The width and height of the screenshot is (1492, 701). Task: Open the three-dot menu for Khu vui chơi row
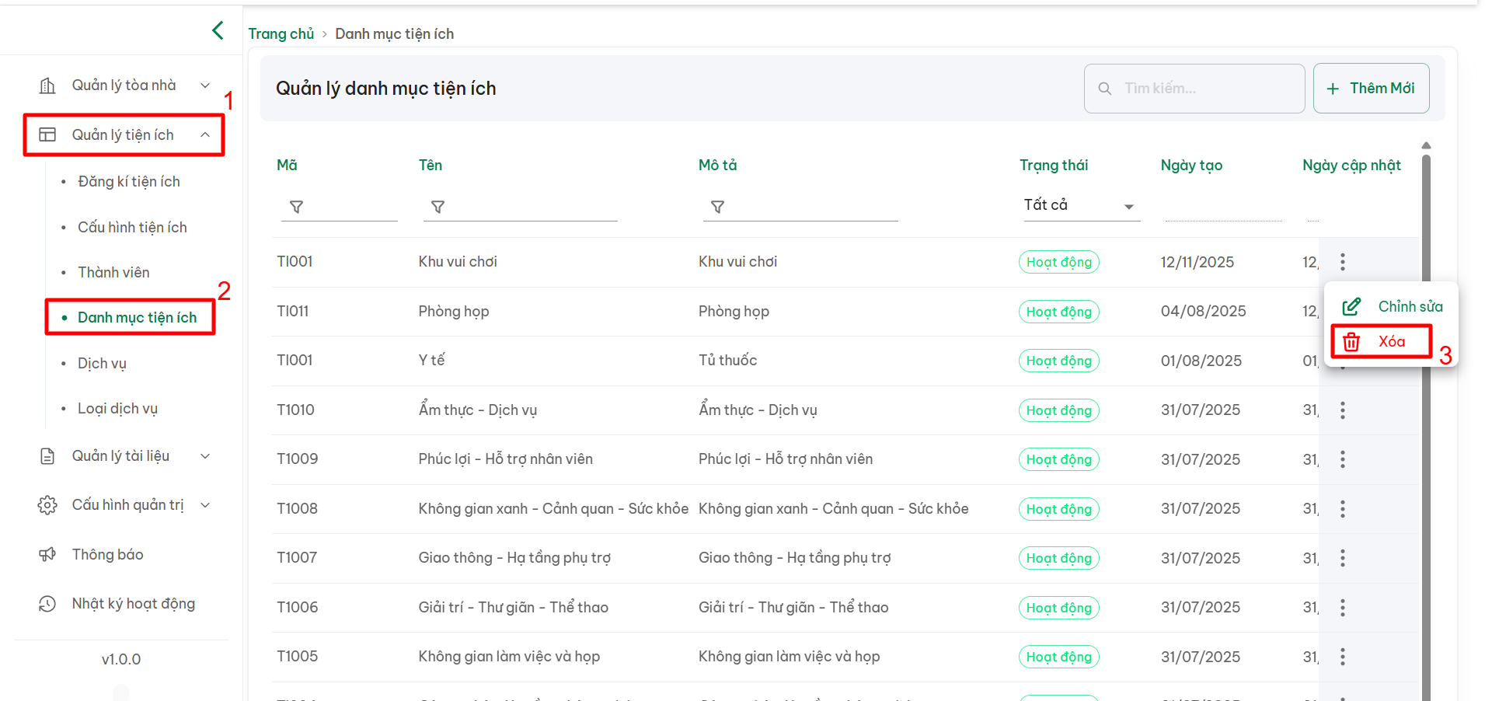1342,262
